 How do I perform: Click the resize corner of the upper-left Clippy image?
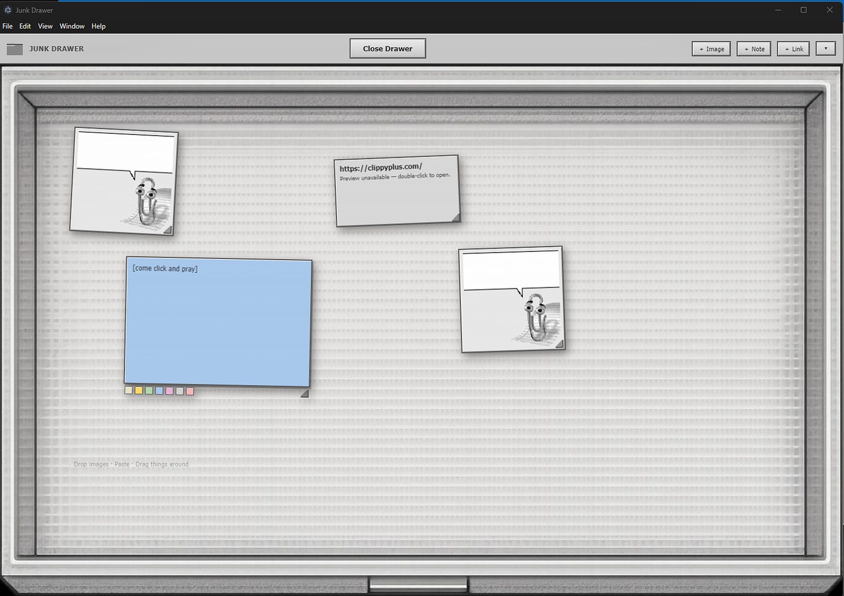168,230
